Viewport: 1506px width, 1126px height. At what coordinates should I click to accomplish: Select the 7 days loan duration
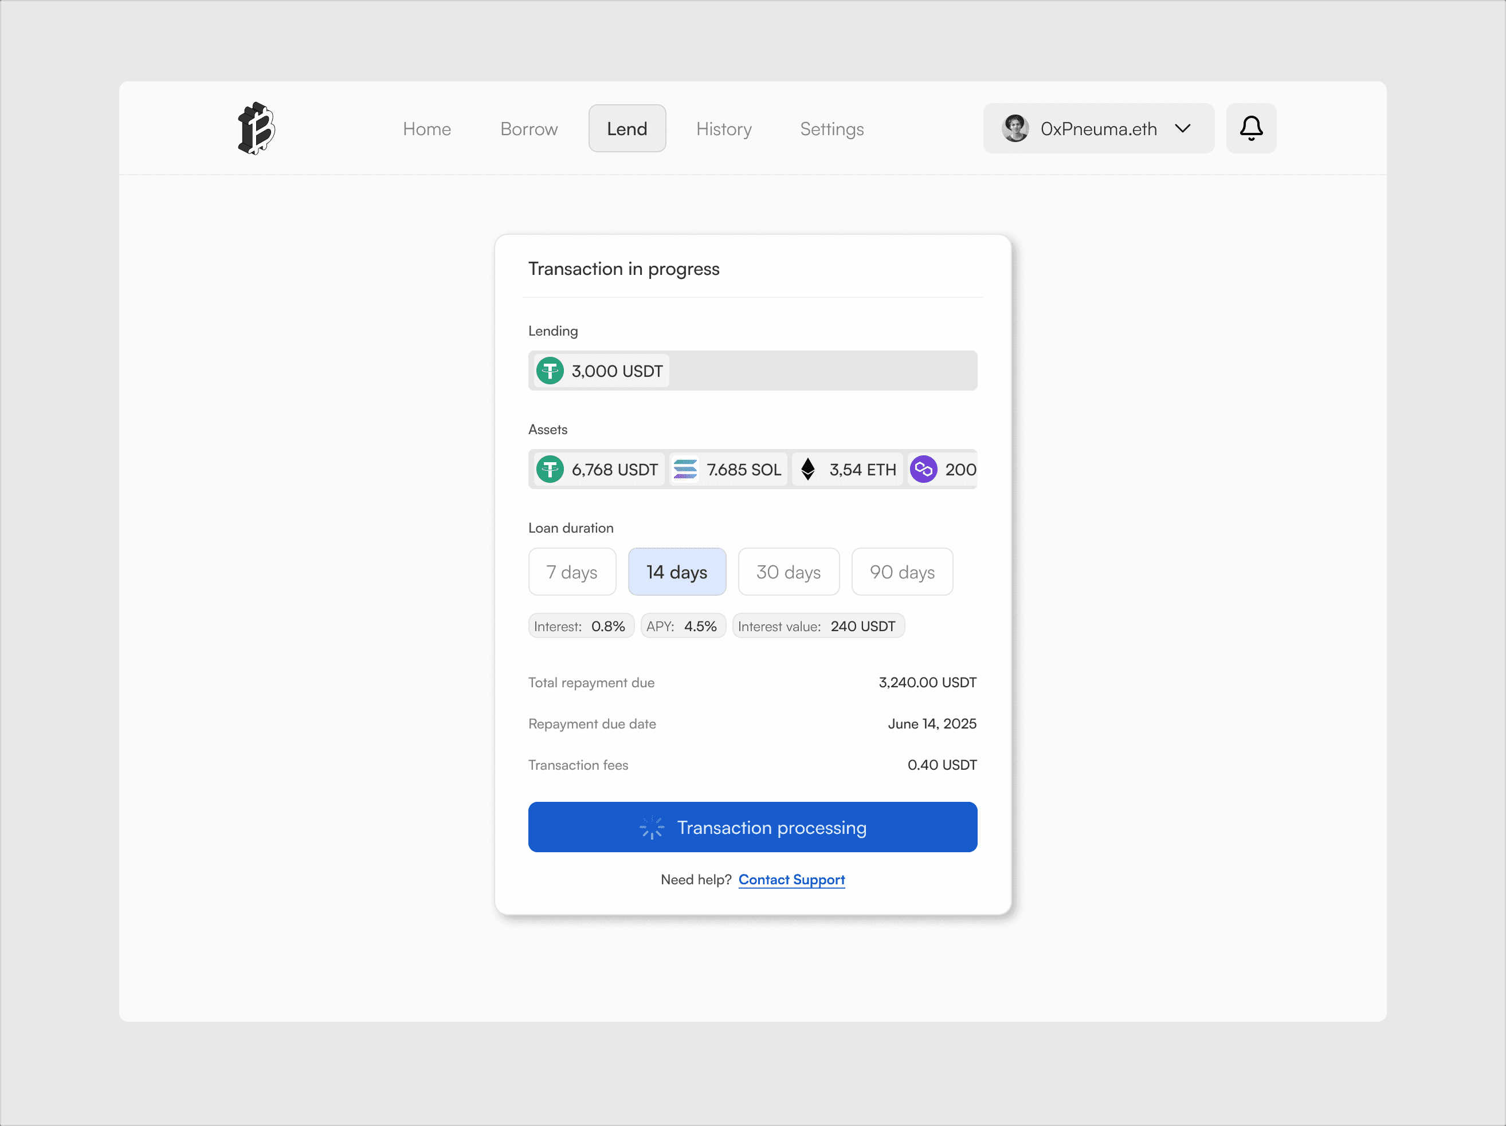(572, 572)
